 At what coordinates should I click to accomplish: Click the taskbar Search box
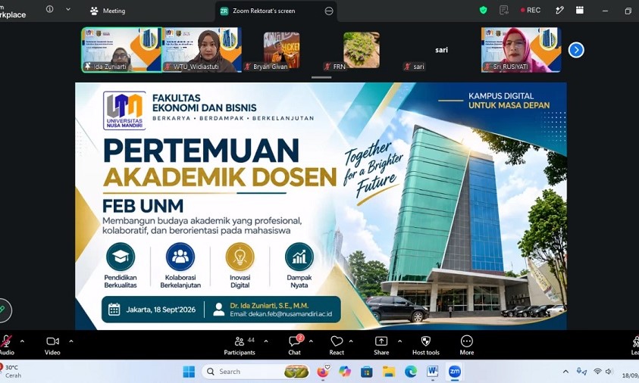(255, 372)
